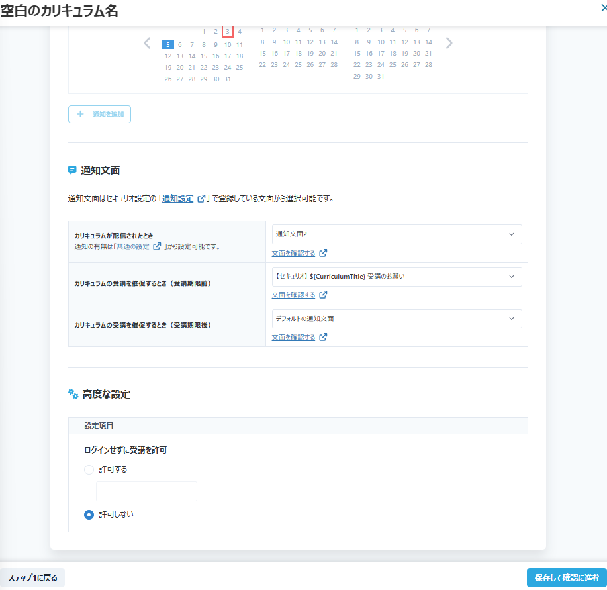This screenshot has height=590, width=607.
Task: Select 許可しない radio button
Action: coord(89,515)
